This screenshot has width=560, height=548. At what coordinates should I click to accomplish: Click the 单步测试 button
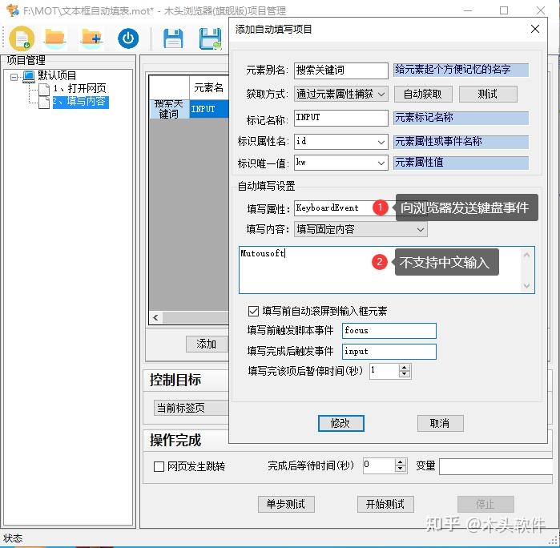point(286,504)
